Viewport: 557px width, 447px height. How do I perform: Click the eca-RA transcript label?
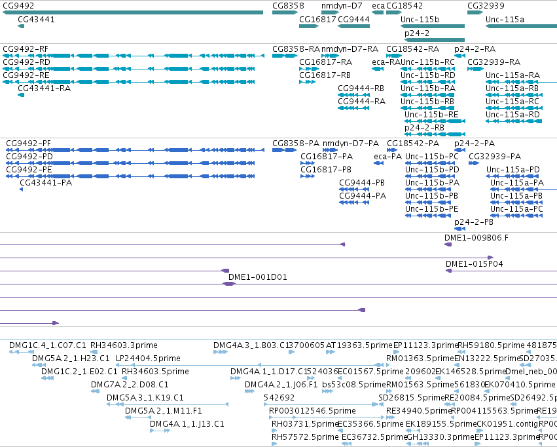386,62
